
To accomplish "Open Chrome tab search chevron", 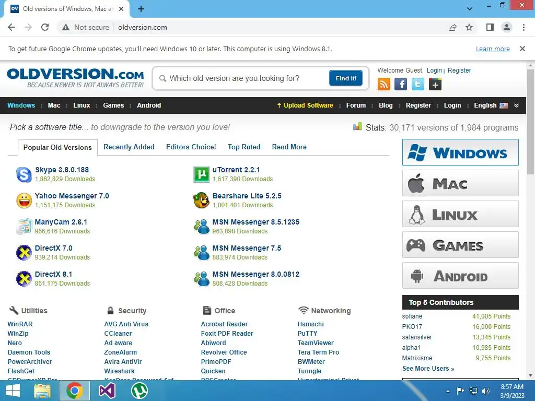I will pos(470,9).
